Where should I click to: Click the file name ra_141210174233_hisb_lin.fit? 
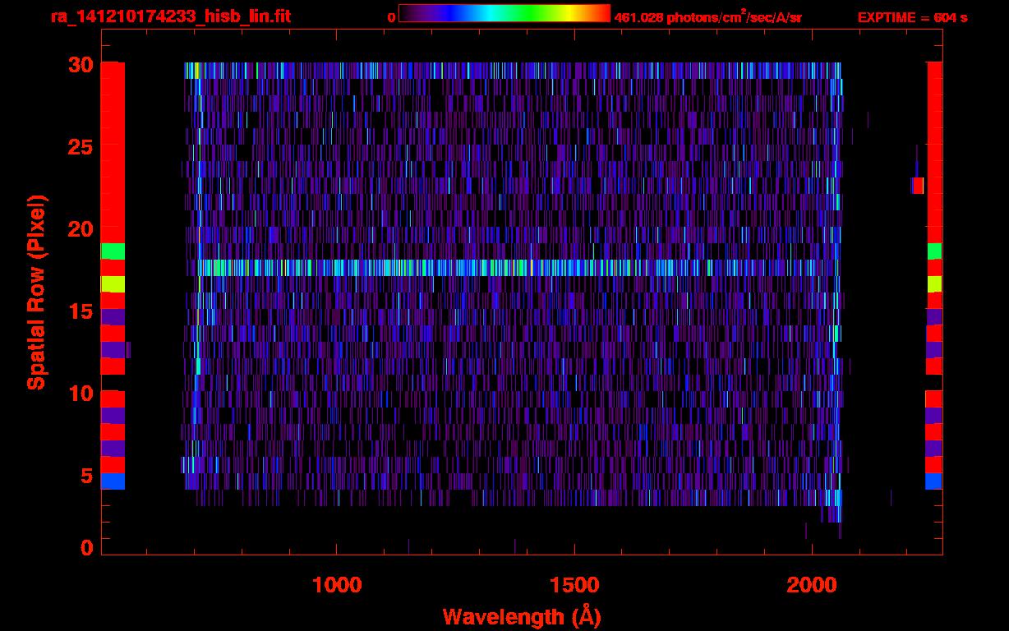click(170, 16)
